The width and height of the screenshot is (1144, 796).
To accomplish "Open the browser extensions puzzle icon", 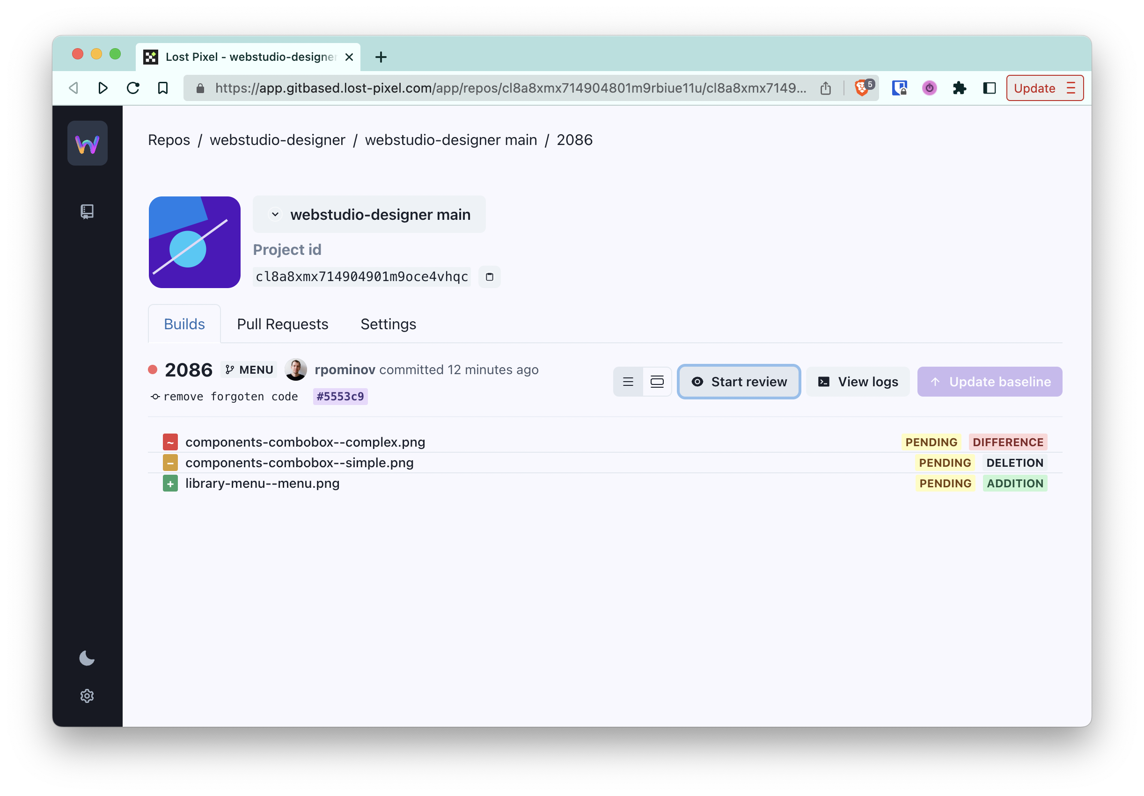I will coord(959,88).
